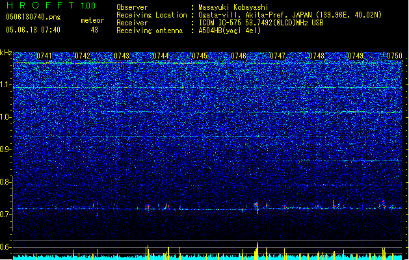This screenshot has width=409, height=260.
Task: Click the kHz axis unit label
Action: click(6, 53)
